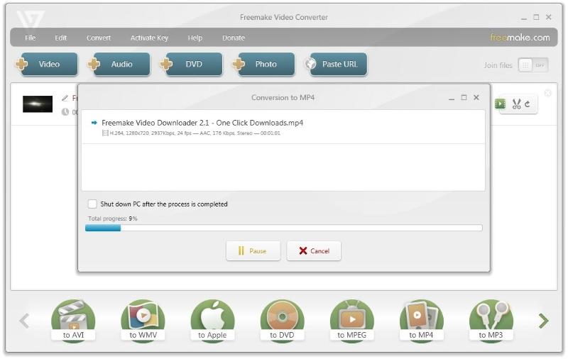568x359 pixels.
Task: Select the Freemake Video Downloader 2.1 mp4 row
Action: pyautogui.click(x=283, y=127)
